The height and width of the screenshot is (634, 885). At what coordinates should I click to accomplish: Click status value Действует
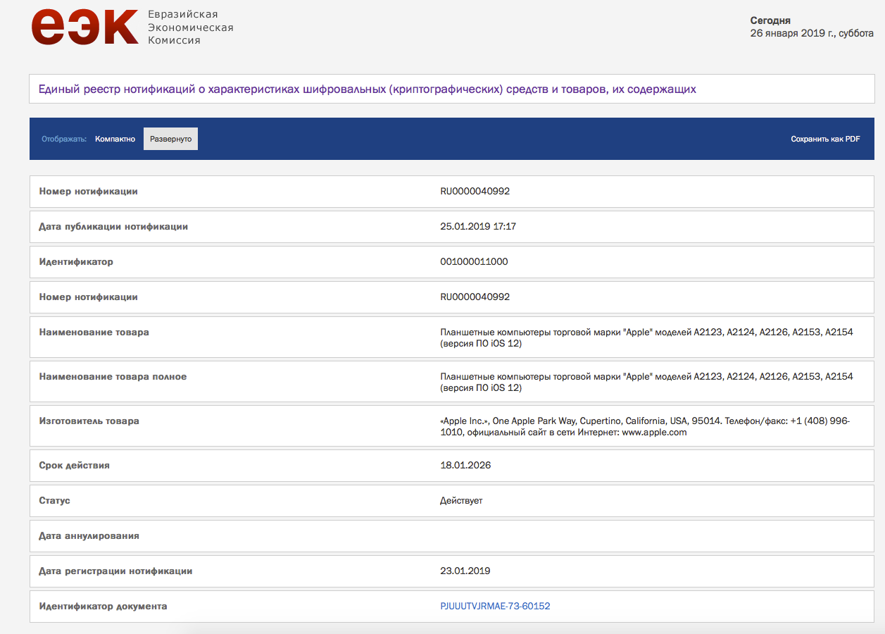tap(461, 500)
